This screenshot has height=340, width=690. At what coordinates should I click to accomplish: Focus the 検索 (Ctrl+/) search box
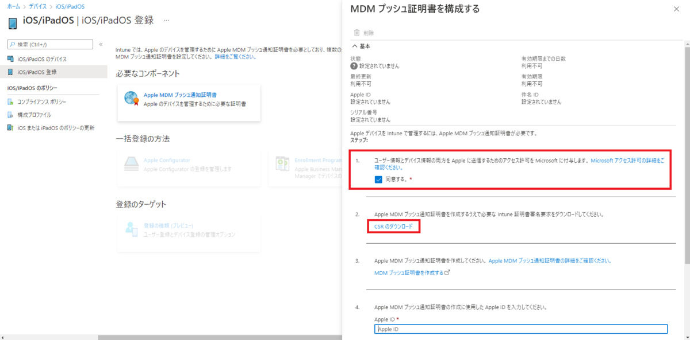tap(50, 44)
